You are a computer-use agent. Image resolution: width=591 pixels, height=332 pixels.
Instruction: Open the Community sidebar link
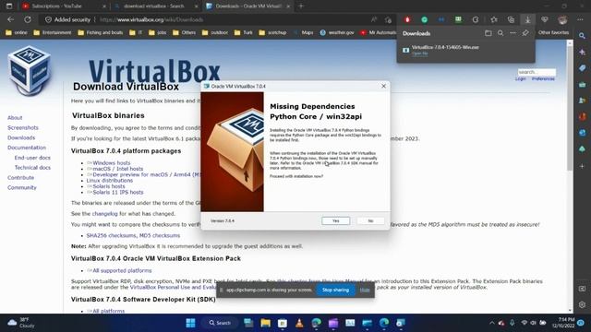coord(22,187)
